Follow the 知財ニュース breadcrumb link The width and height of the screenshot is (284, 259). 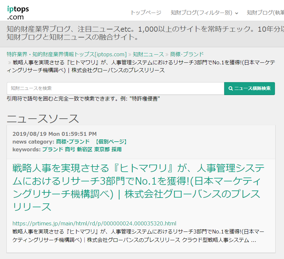pyautogui.click(x=148, y=54)
